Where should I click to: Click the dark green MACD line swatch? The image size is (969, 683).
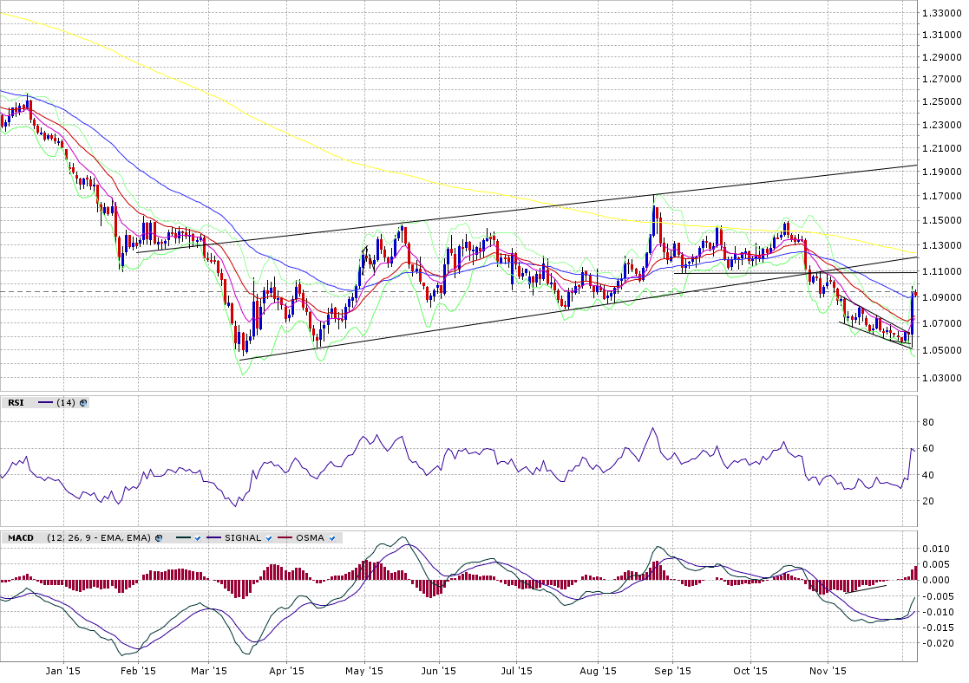(180, 537)
